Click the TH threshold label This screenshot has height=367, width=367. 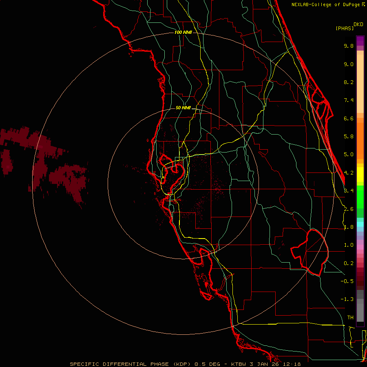pyautogui.click(x=350, y=318)
